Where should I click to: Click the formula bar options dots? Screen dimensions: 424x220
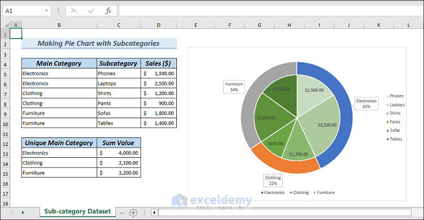point(58,11)
